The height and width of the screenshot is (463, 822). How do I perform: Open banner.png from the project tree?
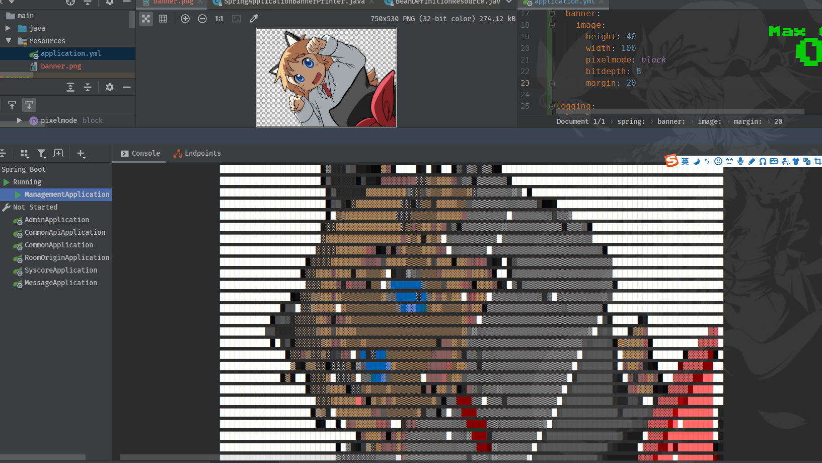(60, 66)
